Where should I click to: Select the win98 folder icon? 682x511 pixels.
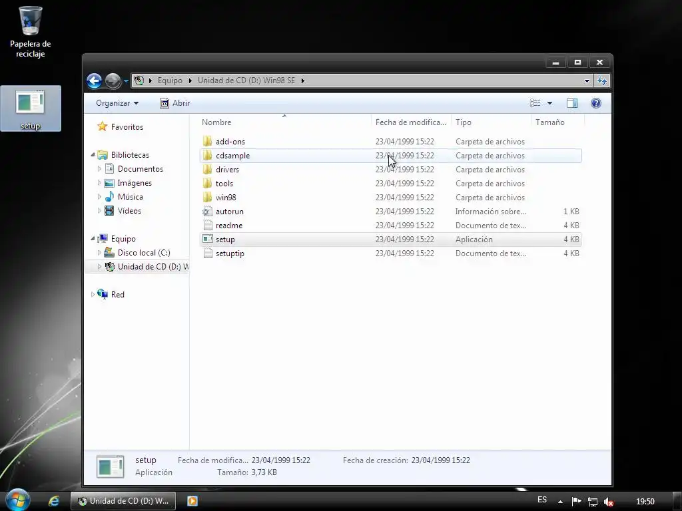click(x=208, y=197)
